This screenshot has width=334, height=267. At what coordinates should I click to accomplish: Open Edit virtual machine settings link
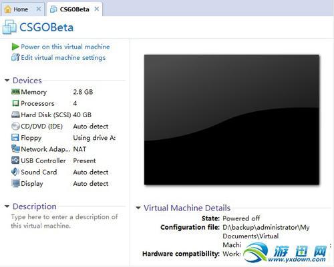tap(63, 57)
